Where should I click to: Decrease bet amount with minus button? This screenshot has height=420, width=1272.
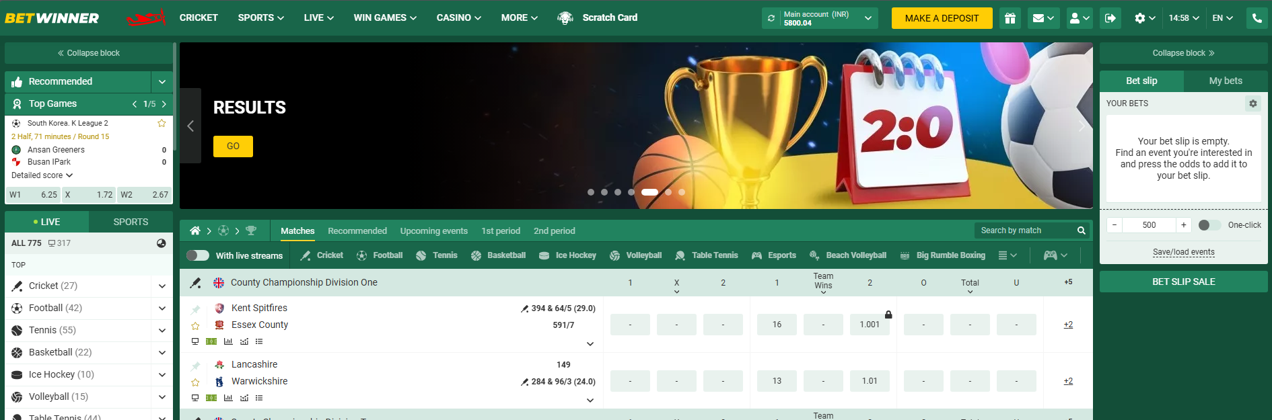pos(1115,225)
